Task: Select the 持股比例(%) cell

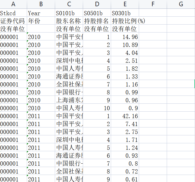Action: 125,21
